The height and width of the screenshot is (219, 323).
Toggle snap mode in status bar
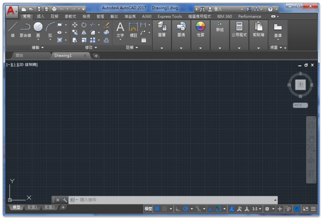click(x=164, y=209)
